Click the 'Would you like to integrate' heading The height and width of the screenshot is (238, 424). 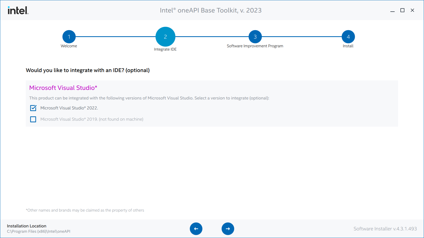click(x=88, y=70)
